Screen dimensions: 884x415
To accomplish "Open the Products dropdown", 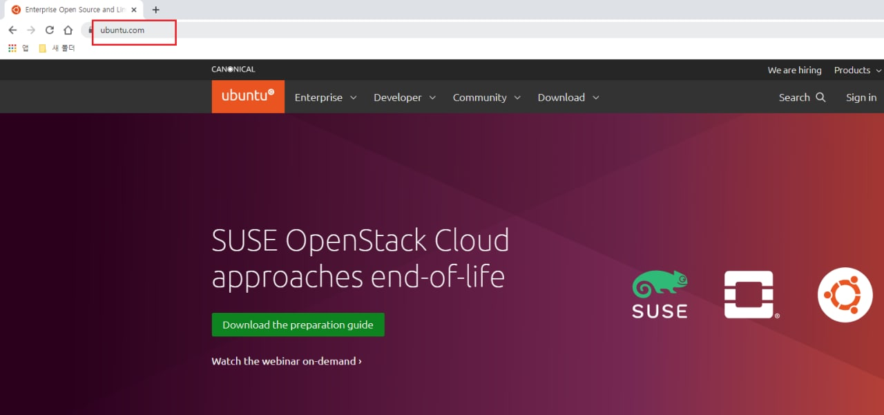I will [858, 70].
